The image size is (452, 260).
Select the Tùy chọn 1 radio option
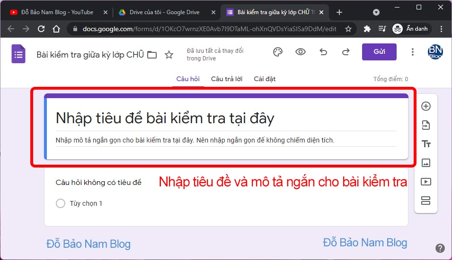click(61, 203)
